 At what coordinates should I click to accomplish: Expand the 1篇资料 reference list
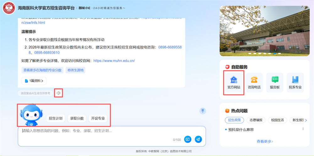pos(34,81)
